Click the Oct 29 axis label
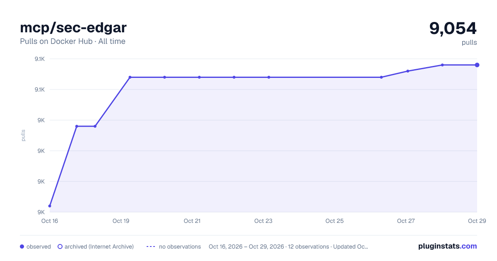This screenshot has height=261, width=497. pos(477,221)
